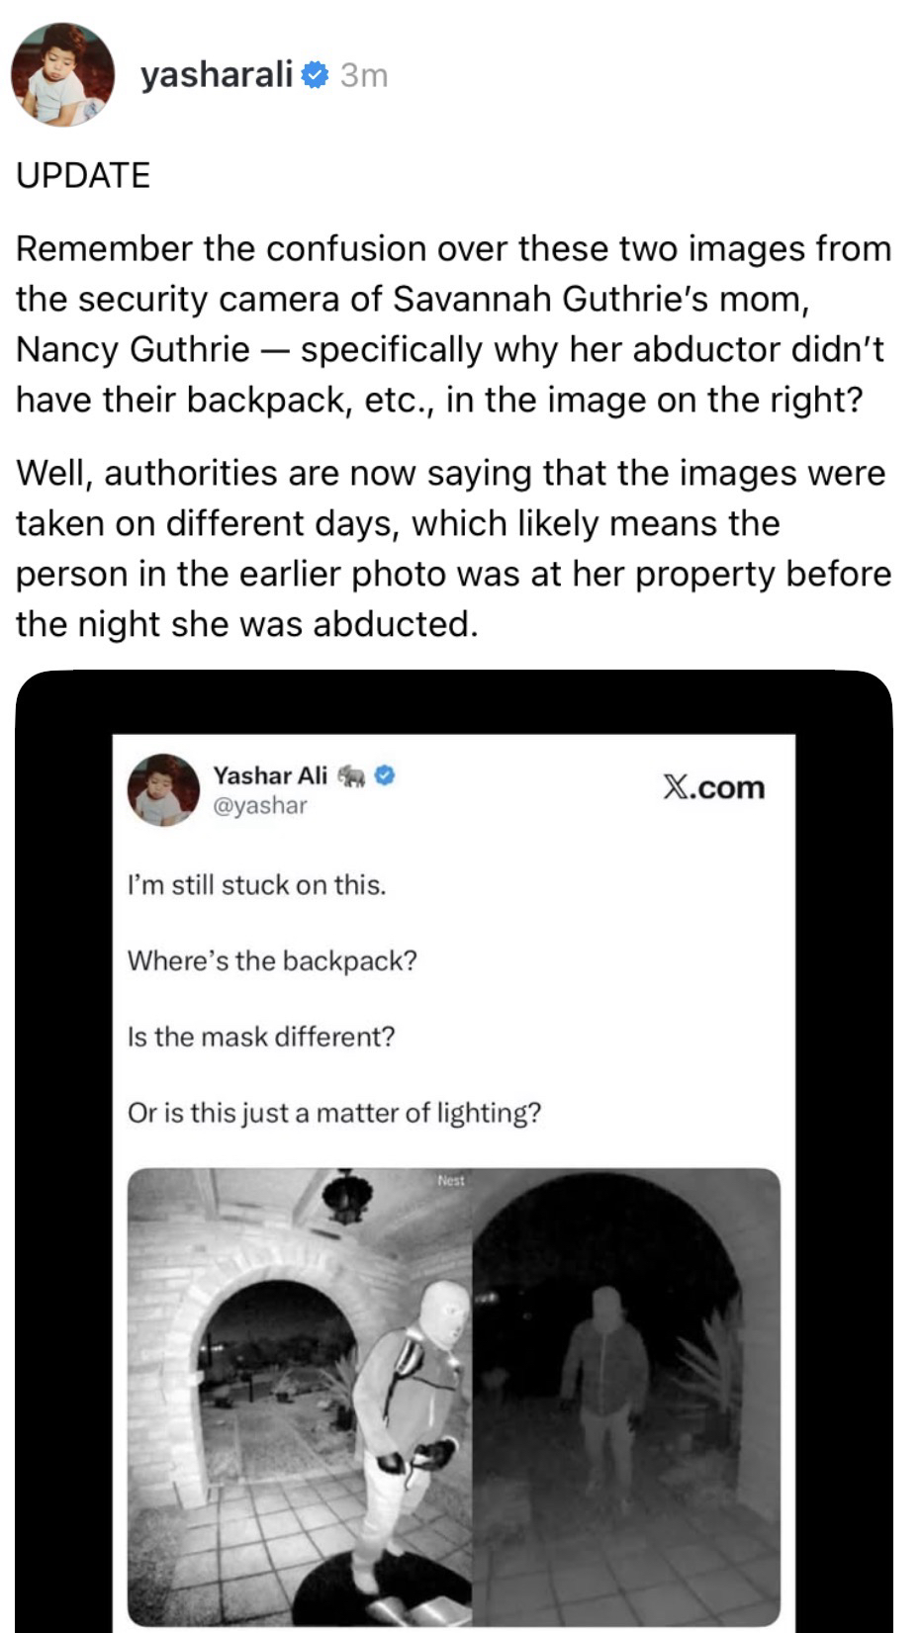922x1633 pixels.
Task: Tap the 3m post timestamp
Action: (363, 76)
